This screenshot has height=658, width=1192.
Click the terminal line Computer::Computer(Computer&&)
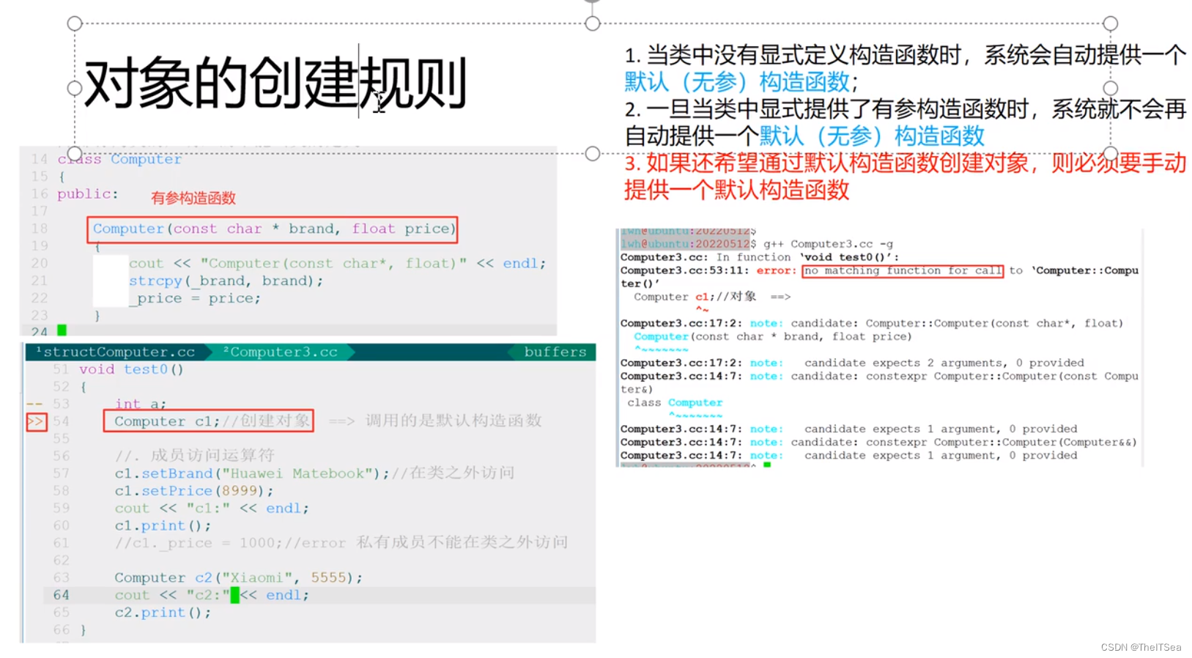[x=1035, y=442]
